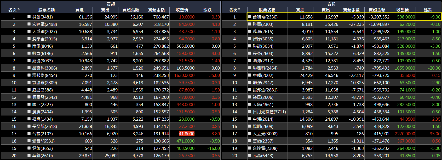The width and height of the screenshot is (442, 160).
Task: Open stock 國巨(2327) row
Action: pyautogui.click(x=111, y=104)
